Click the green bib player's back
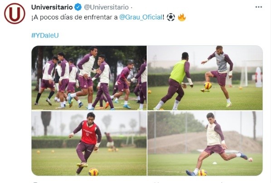This screenshot has width=271, height=183. 178,71
